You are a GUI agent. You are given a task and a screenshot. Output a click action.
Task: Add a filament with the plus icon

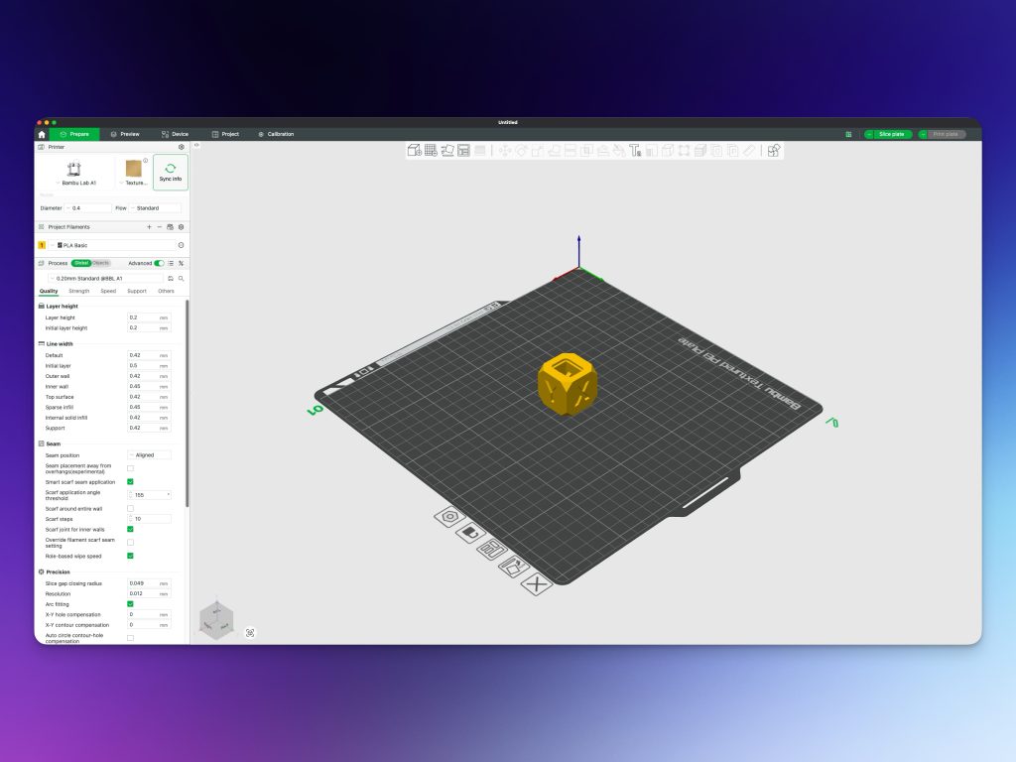(149, 227)
